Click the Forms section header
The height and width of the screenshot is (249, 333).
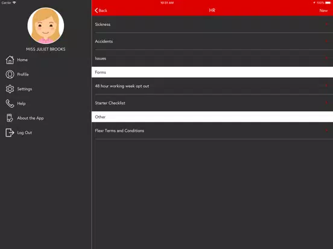212,72
